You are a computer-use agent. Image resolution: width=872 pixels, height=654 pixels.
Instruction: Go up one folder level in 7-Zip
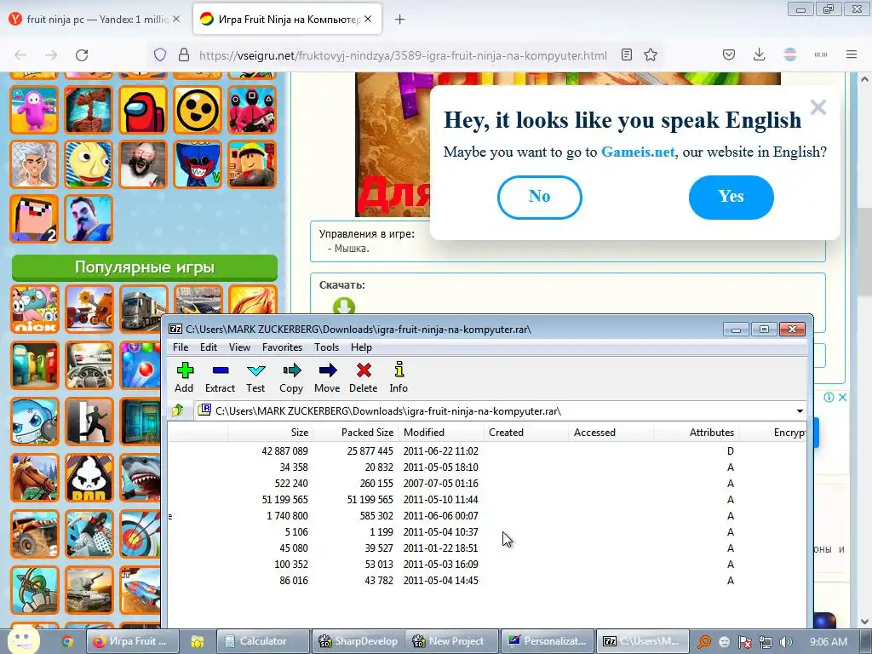[x=178, y=411]
